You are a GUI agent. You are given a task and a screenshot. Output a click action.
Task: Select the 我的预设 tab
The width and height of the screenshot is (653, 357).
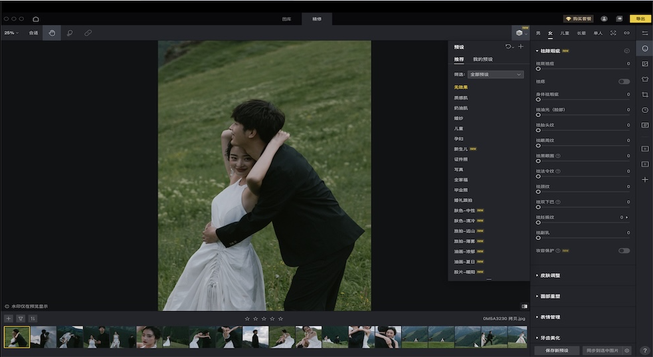483,60
